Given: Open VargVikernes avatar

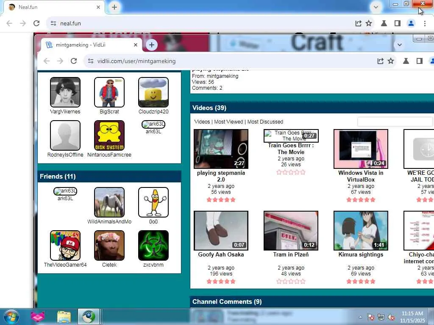Looking at the screenshot, I should (x=65, y=92).
